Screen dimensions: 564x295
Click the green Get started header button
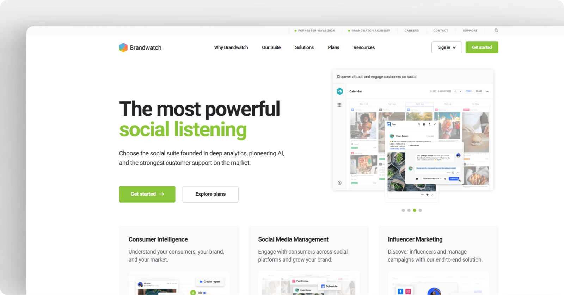coord(482,47)
